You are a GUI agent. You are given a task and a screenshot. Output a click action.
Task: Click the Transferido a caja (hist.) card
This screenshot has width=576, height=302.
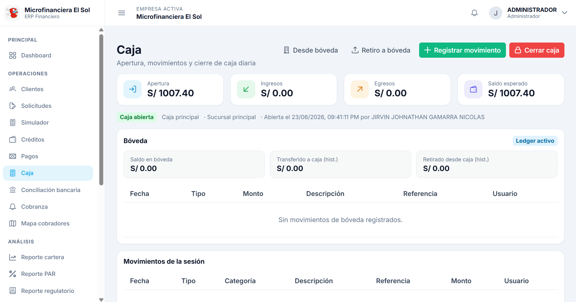tap(341, 164)
